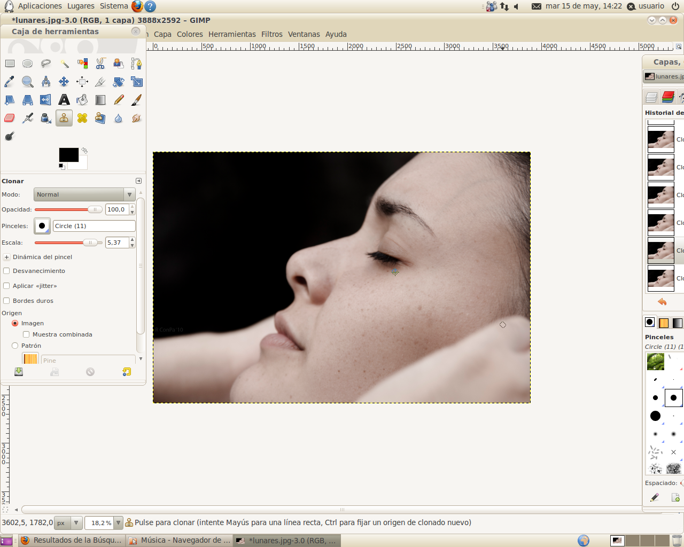This screenshot has width=684, height=547.
Task: Expand Dinámica del pincel section
Action: [x=6, y=257]
